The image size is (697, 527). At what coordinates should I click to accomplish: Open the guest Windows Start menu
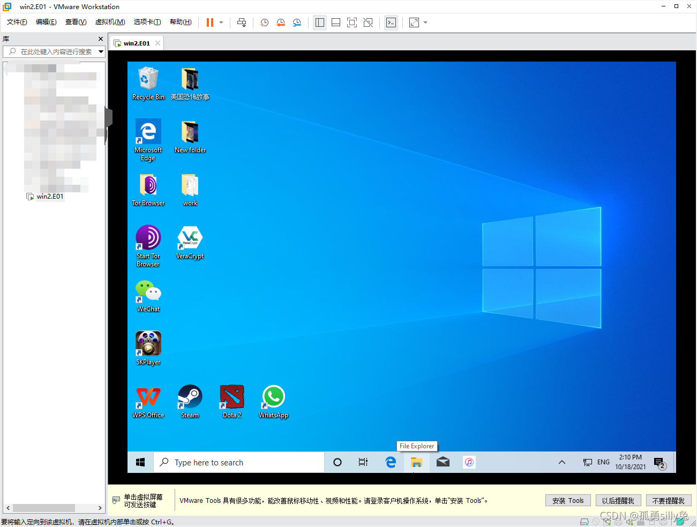140,462
